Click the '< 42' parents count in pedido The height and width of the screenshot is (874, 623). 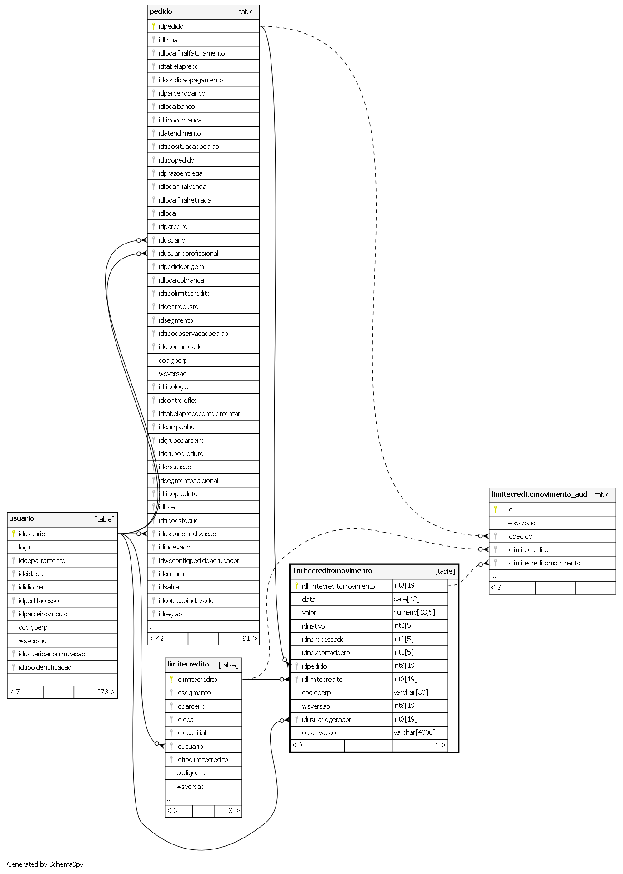point(167,639)
